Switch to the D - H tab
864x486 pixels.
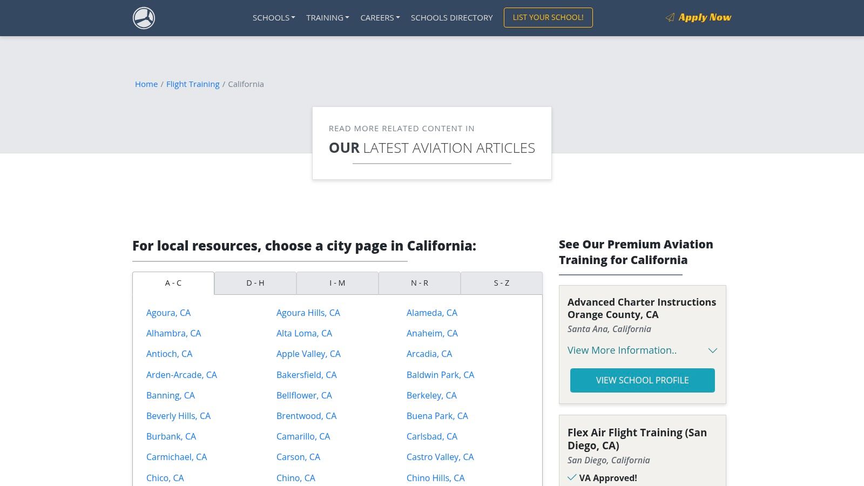click(x=255, y=283)
